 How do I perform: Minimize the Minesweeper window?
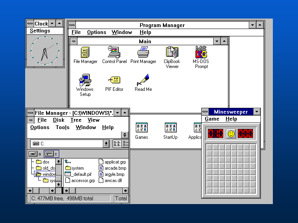257,112
